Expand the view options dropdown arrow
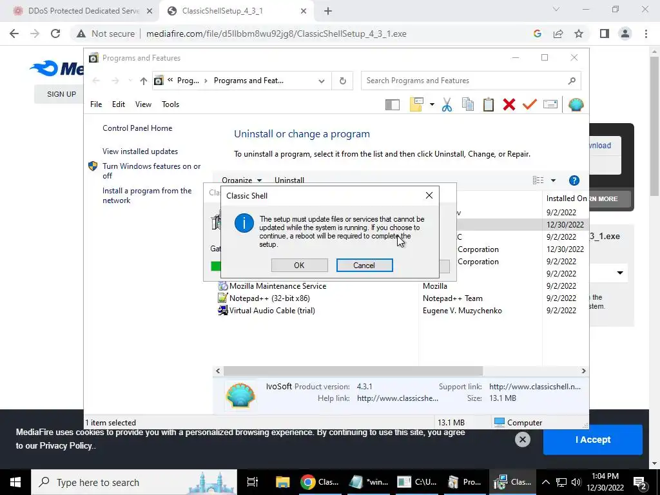660x495 pixels. point(553,180)
